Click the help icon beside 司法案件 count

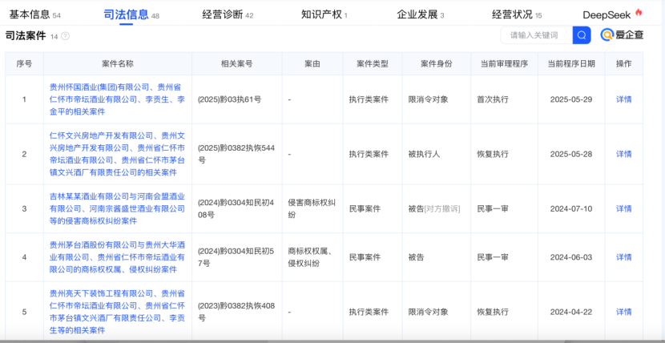coord(66,36)
